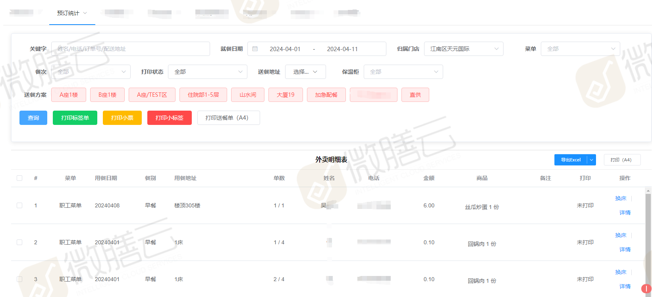Check the checkbox for row 1
The height and width of the screenshot is (297, 652).
click(x=19, y=205)
